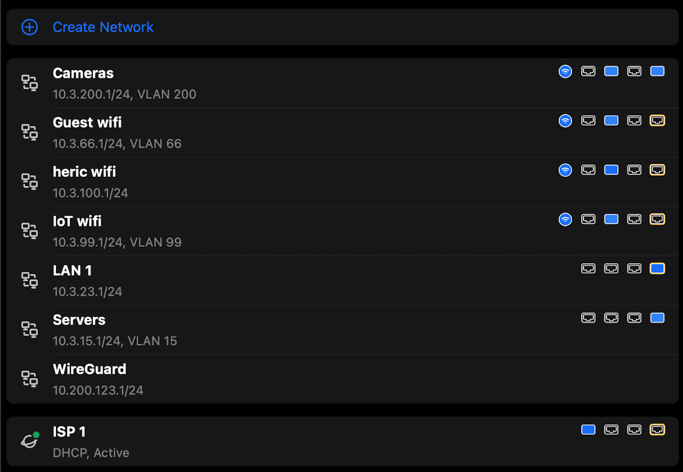Click the network icon left of WireGuard
Image resolution: width=683 pixels, height=472 pixels.
pyautogui.click(x=29, y=379)
